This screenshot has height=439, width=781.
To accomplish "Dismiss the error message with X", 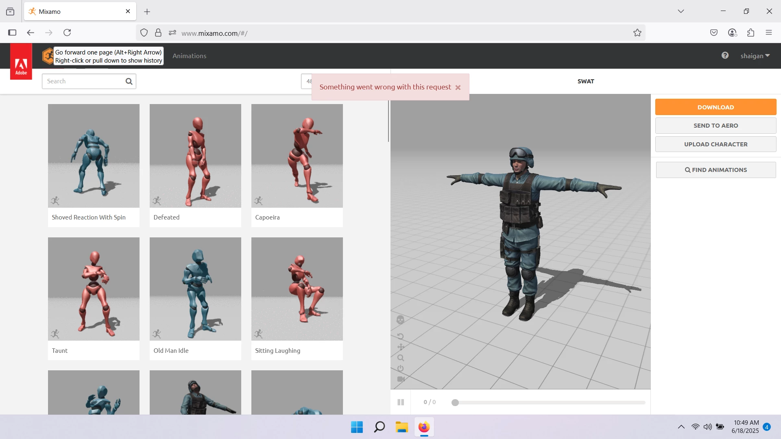I will point(458,87).
